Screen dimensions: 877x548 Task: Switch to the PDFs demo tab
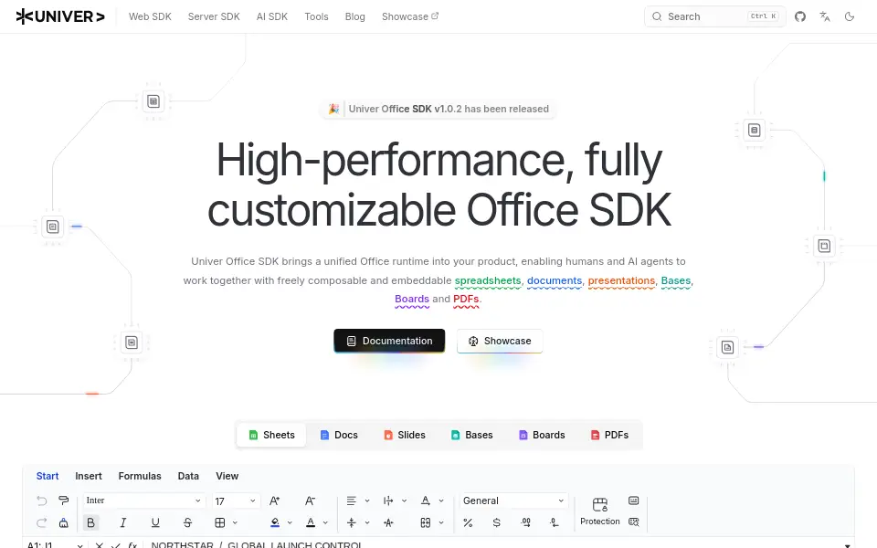coord(609,435)
